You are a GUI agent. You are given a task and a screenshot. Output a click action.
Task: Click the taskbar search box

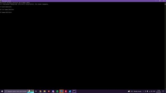19,91
